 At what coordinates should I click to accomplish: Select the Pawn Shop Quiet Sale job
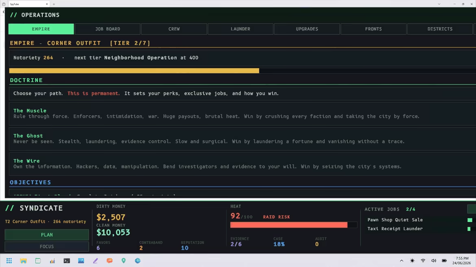coord(395,220)
